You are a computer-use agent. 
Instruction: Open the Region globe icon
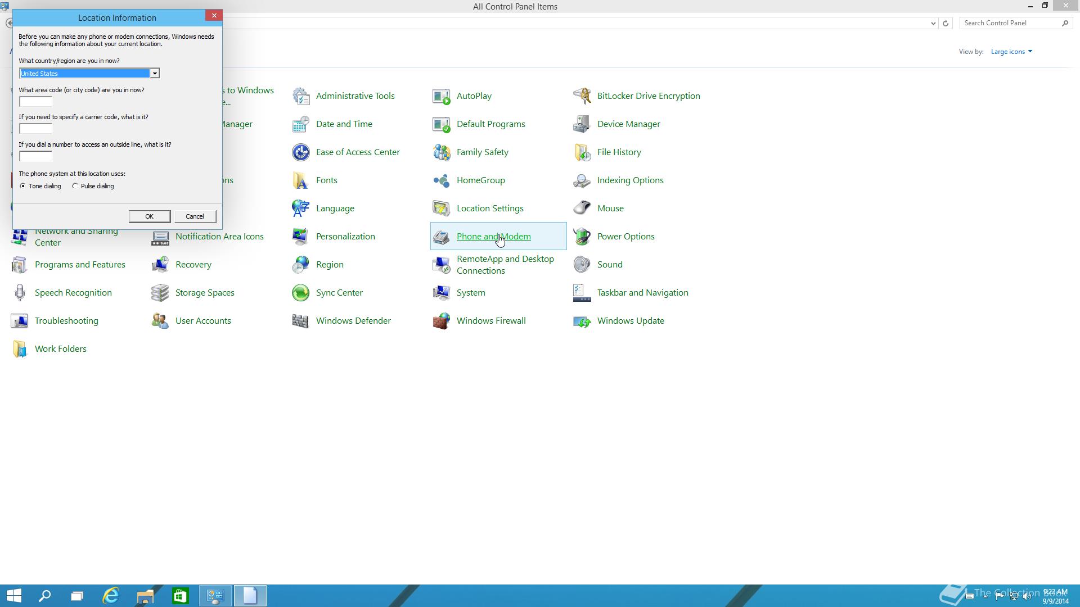coord(301,265)
